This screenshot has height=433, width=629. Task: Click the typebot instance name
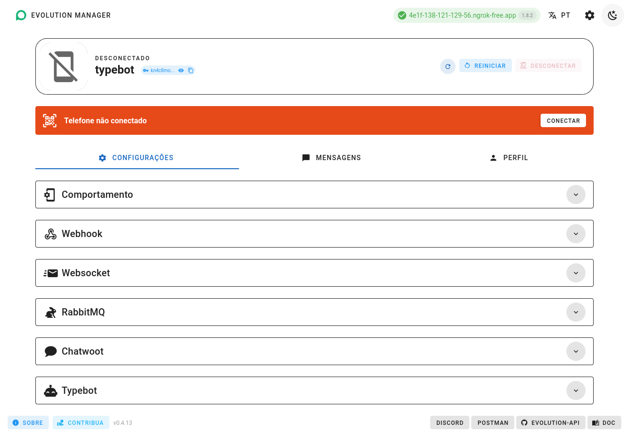pyautogui.click(x=115, y=70)
